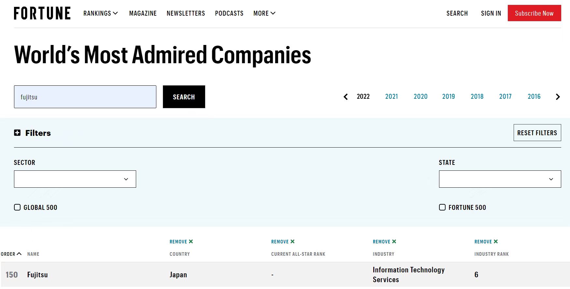Remove the Country column
The width and height of the screenshot is (570, 289).
pyautogui.click(x=181, y=241)
